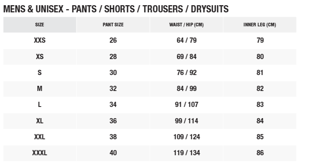Click waist/hip value 119 / 134

(x=186, y=153)
